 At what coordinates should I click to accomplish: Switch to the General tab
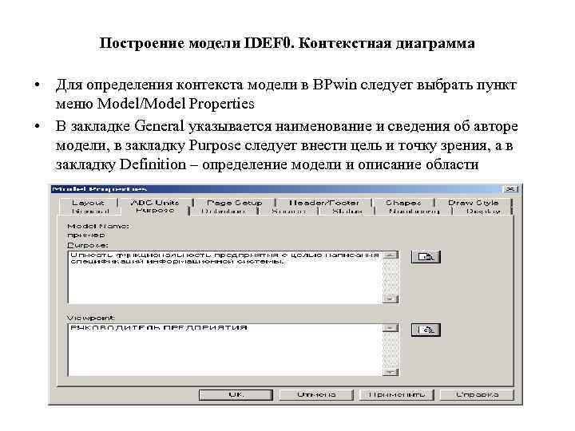coord(90,211)
